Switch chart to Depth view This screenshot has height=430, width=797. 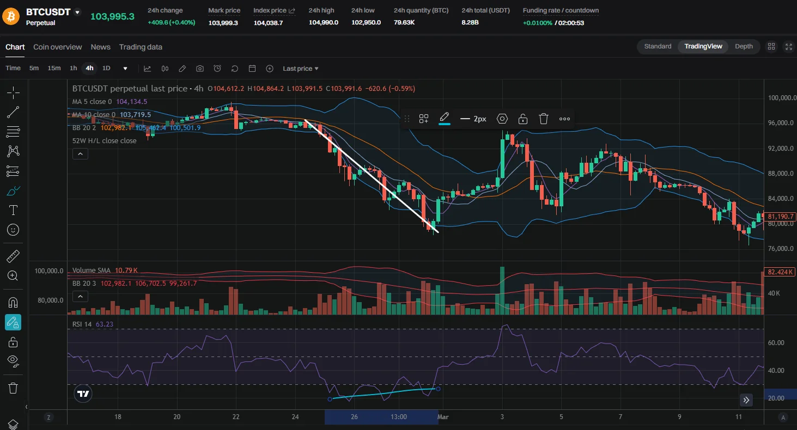[x=744, y=46]
